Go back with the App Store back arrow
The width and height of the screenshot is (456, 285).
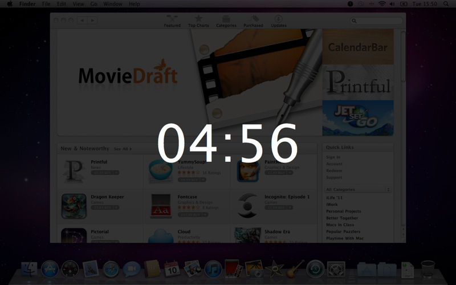click(x=82, y=21)
